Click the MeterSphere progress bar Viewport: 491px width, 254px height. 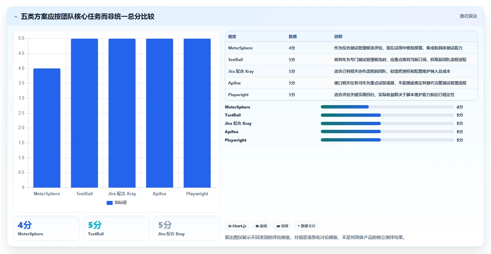coord(387,107)
